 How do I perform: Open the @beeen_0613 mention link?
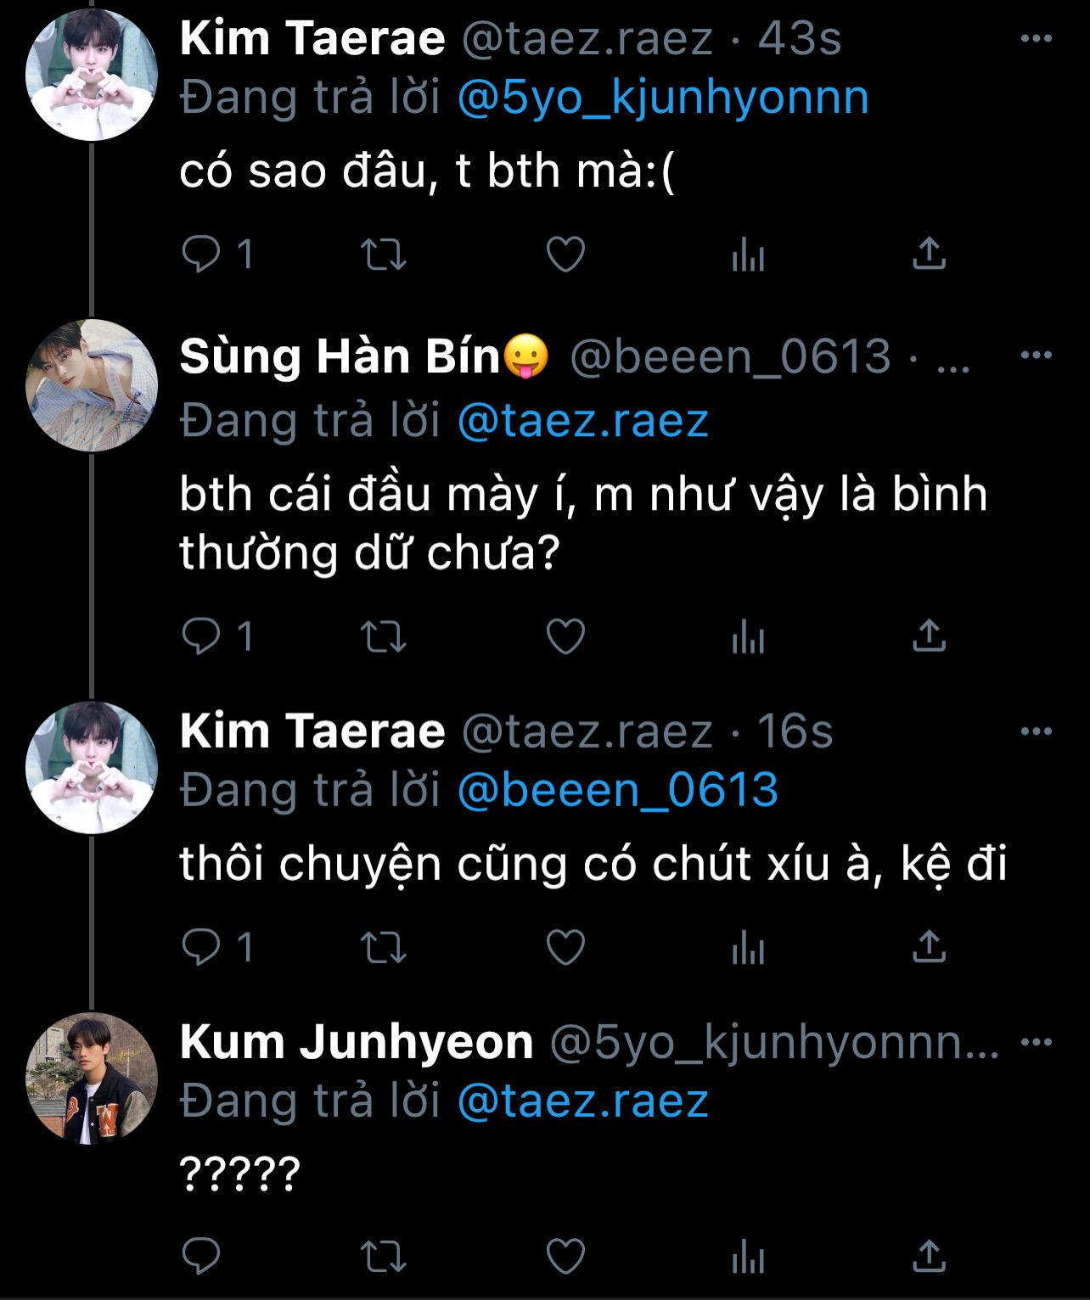click(x=617, y=791)
